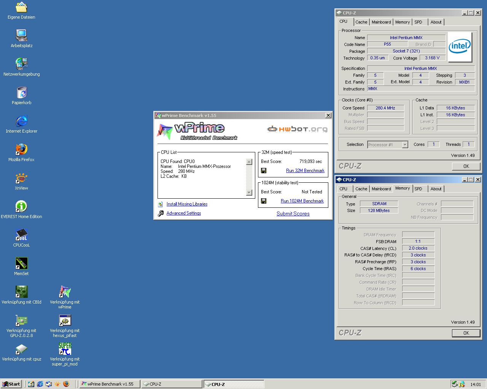Viewport: 487px width, 389px height.
Task: Click the save icon beside 1024M score
Action: click(x=264, y=201)
